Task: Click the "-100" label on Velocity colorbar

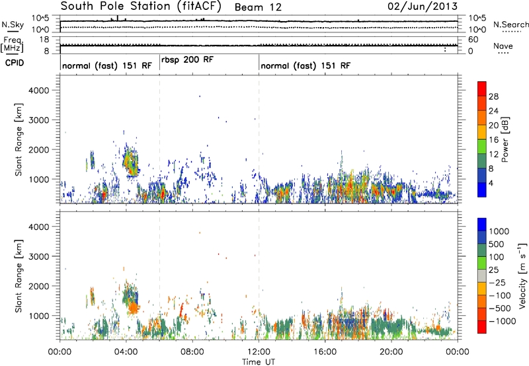Action: [499, 295]
